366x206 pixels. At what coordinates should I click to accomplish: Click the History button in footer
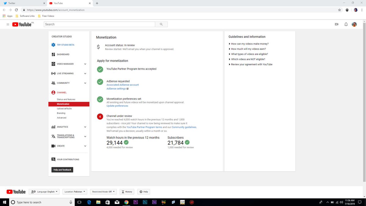coord(127,192)
